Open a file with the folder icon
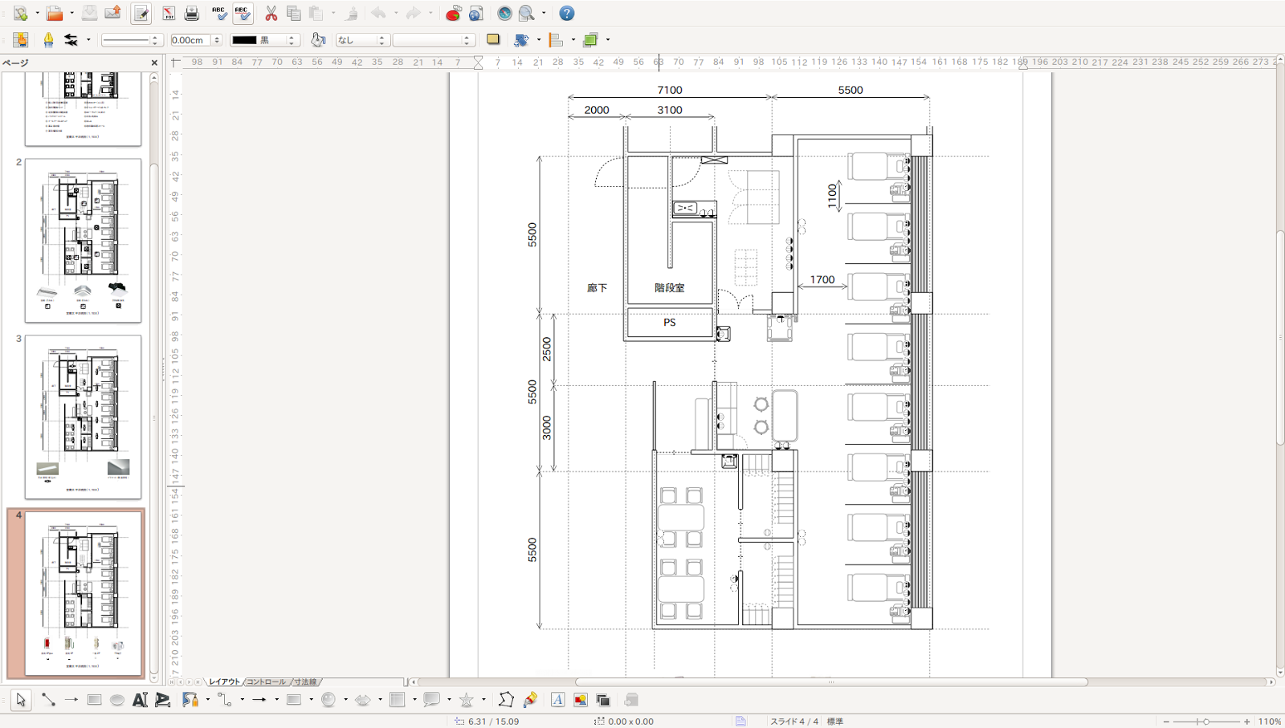The height and width of the screenshot is (728, 1285). 55,14
